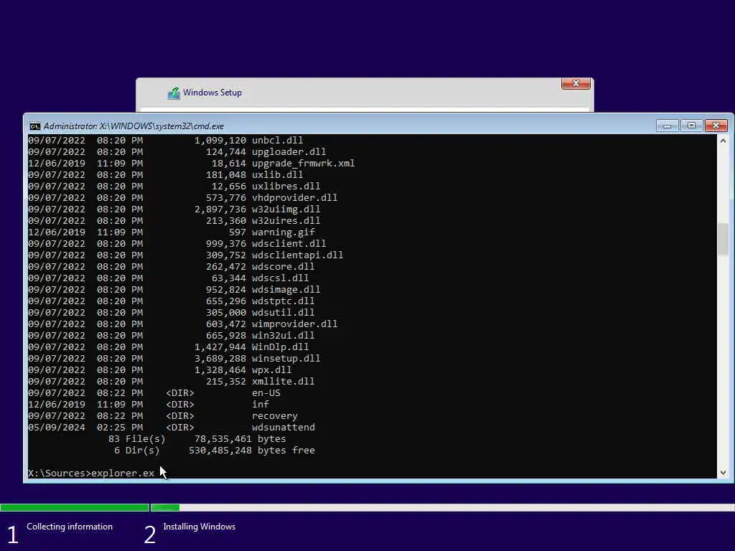Click the wdsimage.dll entry

[x=286, y=290]
